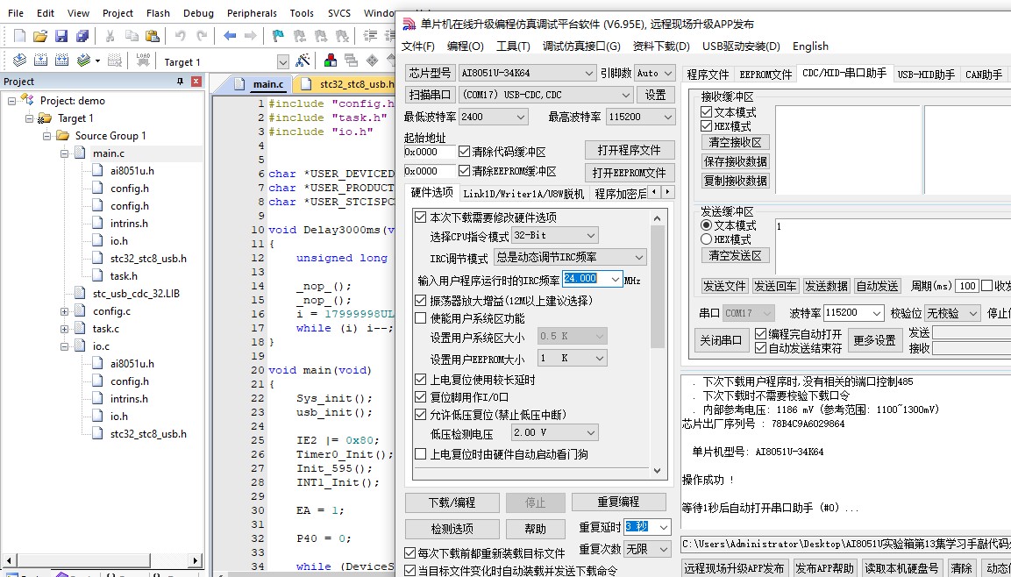This screenshot has width=1011, height=577.
Task: Click 关闭串口 button
Action: [722, 340]
